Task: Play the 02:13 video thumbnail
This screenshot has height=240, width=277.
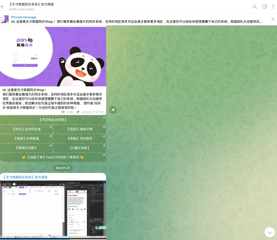Action: tap(53, 210)
